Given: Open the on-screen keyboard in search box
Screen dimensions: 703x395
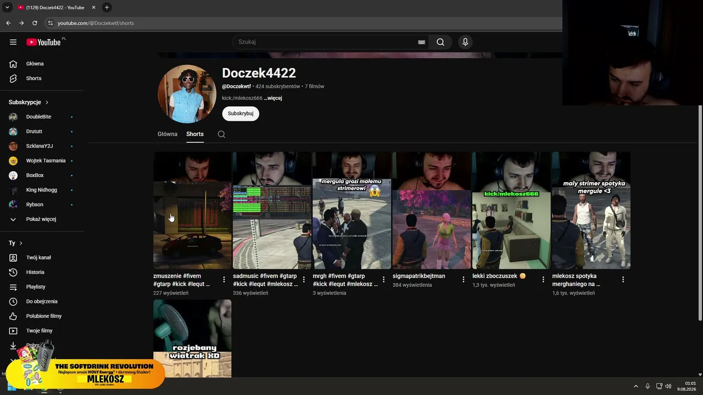Looking at the screenshot, I should [421, 42].
